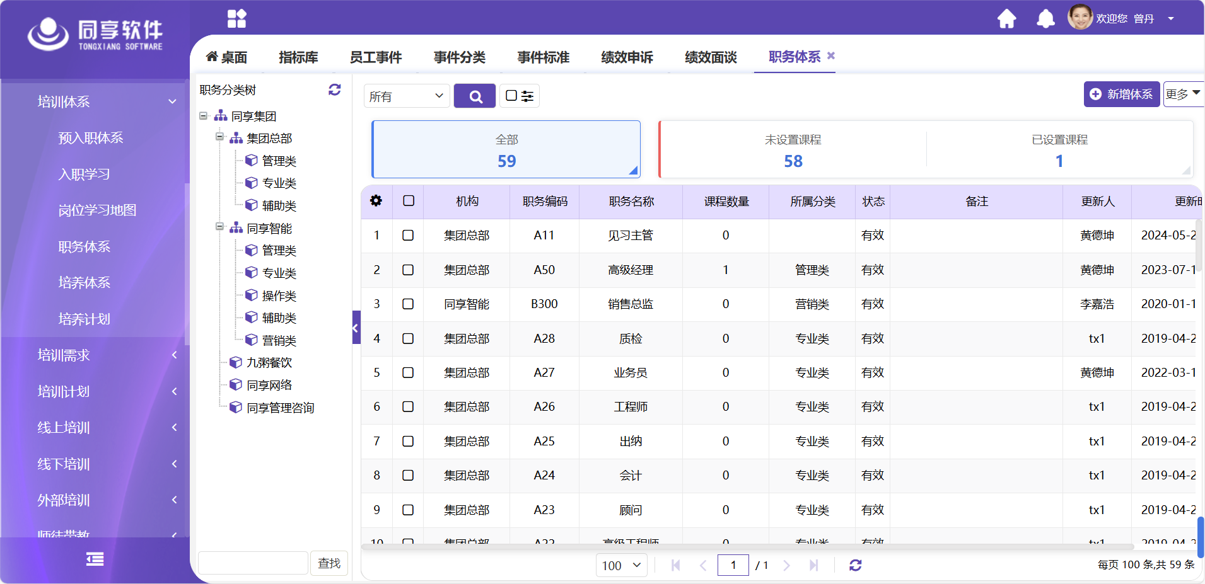Image resolution: width=1205 pixels, height=584 pixels.
Task: Collapse 同享集团 root tree node
Action: tap(204, 116)
